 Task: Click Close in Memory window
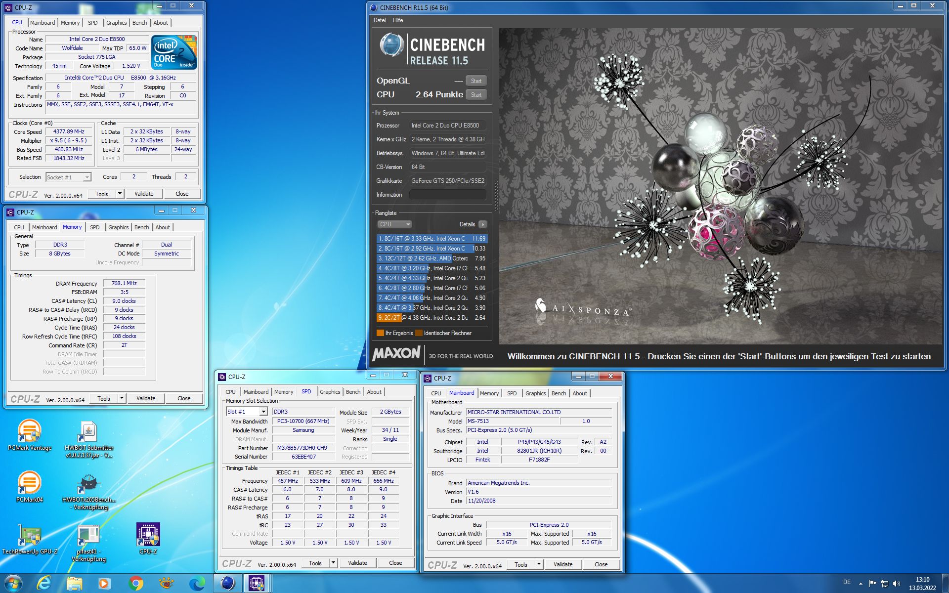pos(184,398)
